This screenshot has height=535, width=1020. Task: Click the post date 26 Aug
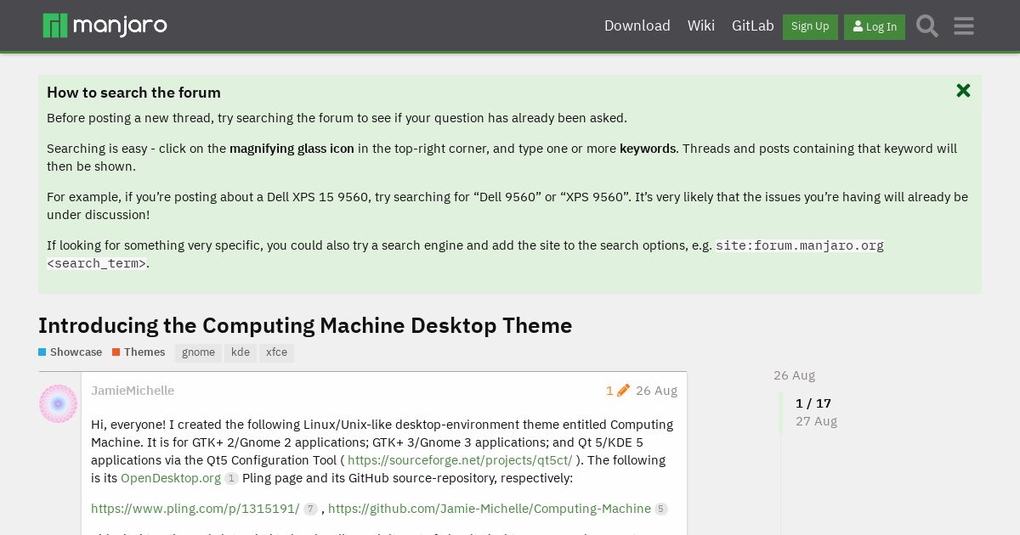tap(656, 391)
